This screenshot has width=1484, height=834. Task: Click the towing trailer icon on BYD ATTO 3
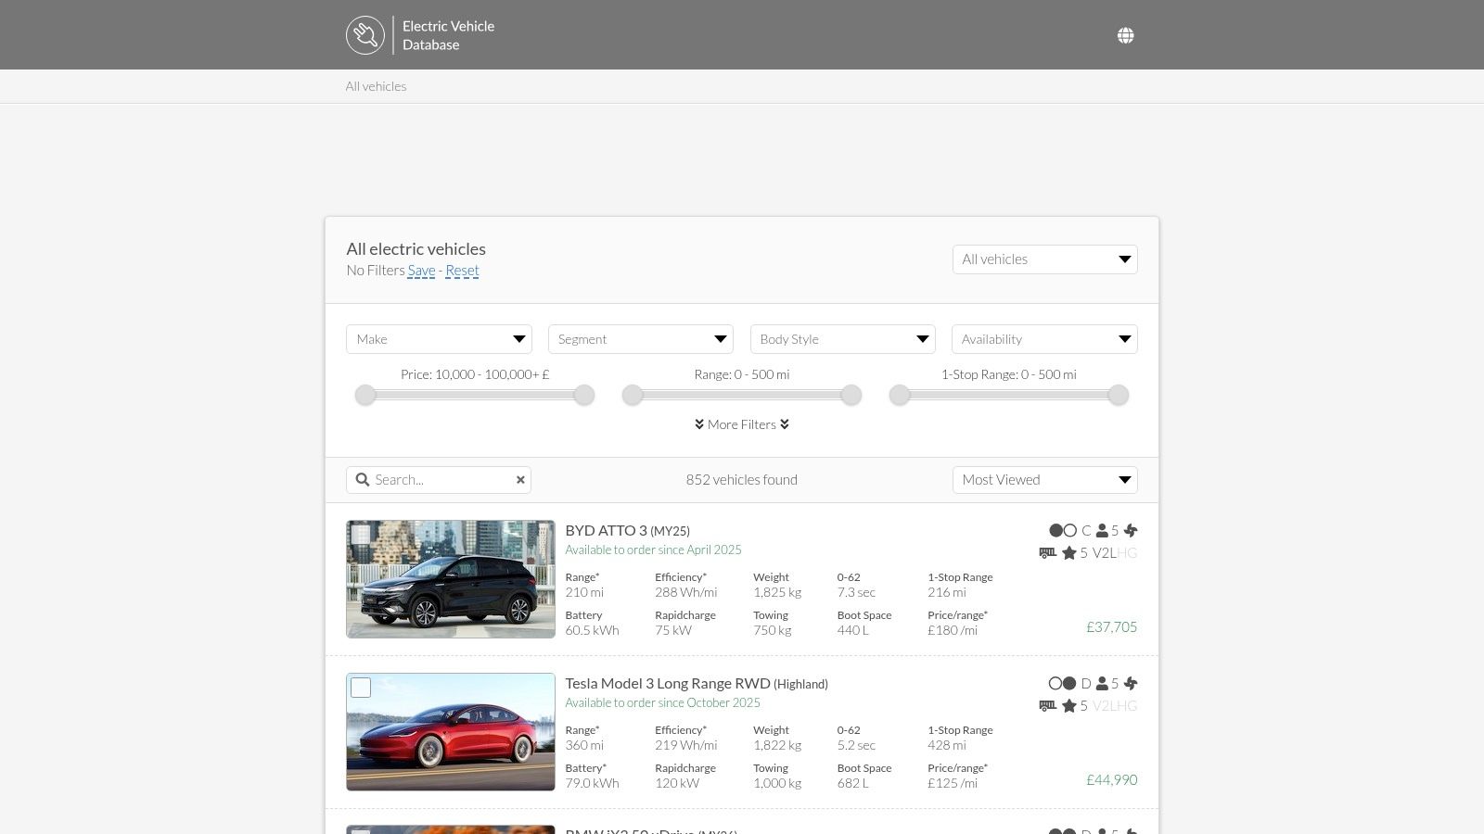pyautogui.click(x=1048, y=553)
